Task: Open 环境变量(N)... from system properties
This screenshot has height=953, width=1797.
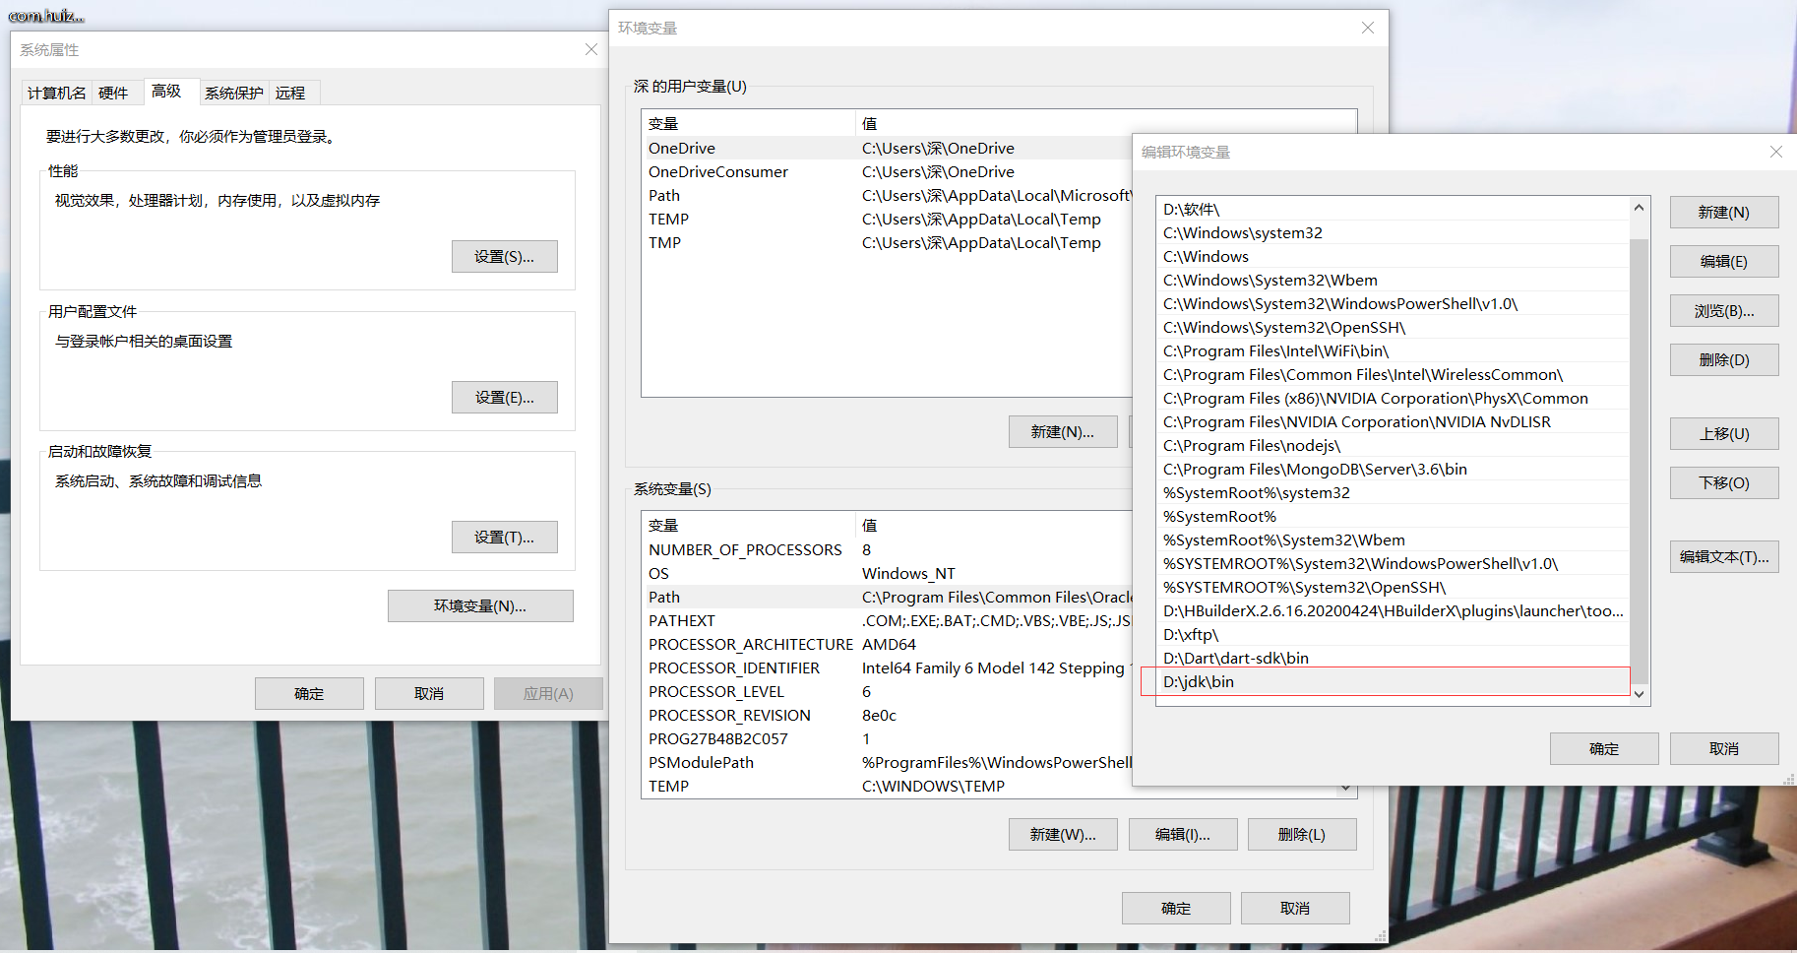Action: 480,606
